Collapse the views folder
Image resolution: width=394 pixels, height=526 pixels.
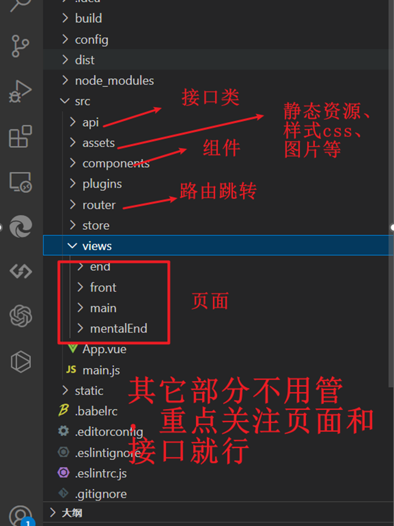click(x=218, y=246)
